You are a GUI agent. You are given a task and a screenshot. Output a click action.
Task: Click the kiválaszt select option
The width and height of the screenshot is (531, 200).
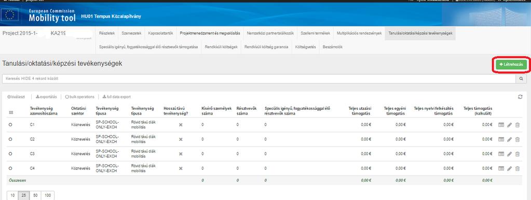16,97
